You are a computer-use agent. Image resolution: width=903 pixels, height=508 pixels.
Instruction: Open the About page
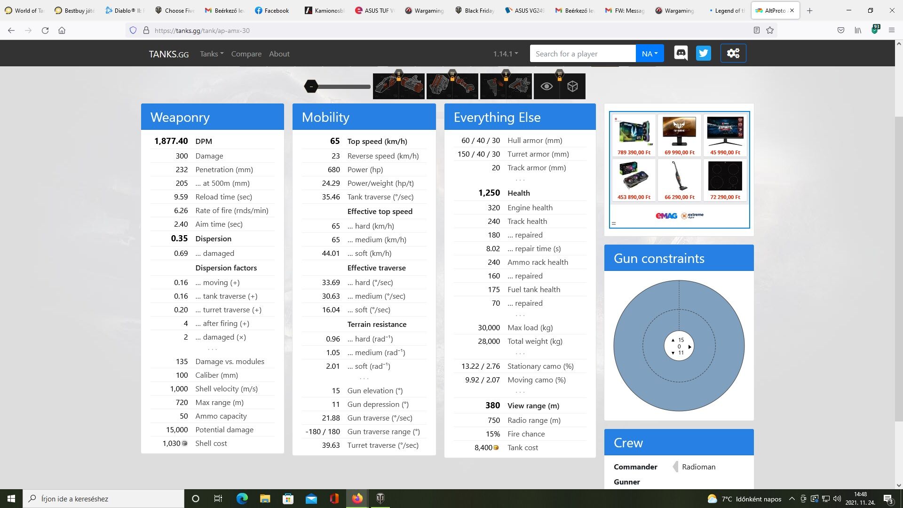[x=279, y=54]
